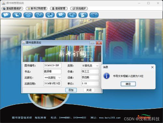The image size is (163, 123).
Task: Click the pen writing toolbar icon
Action: point(17,15)
